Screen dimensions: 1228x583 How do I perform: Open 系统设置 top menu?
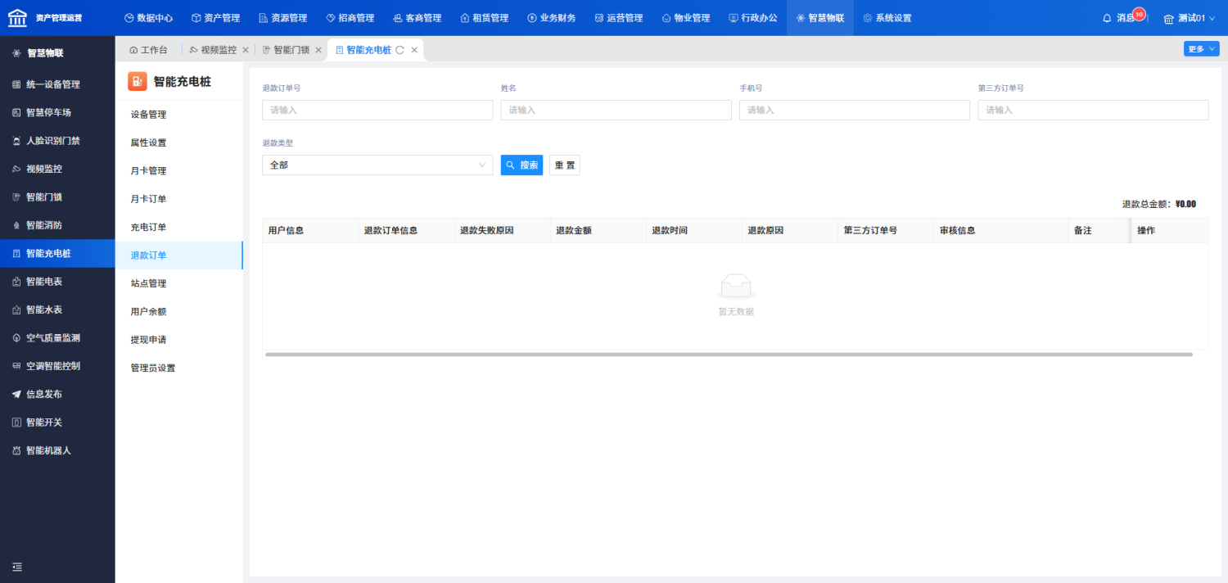(x=887, y=18)
